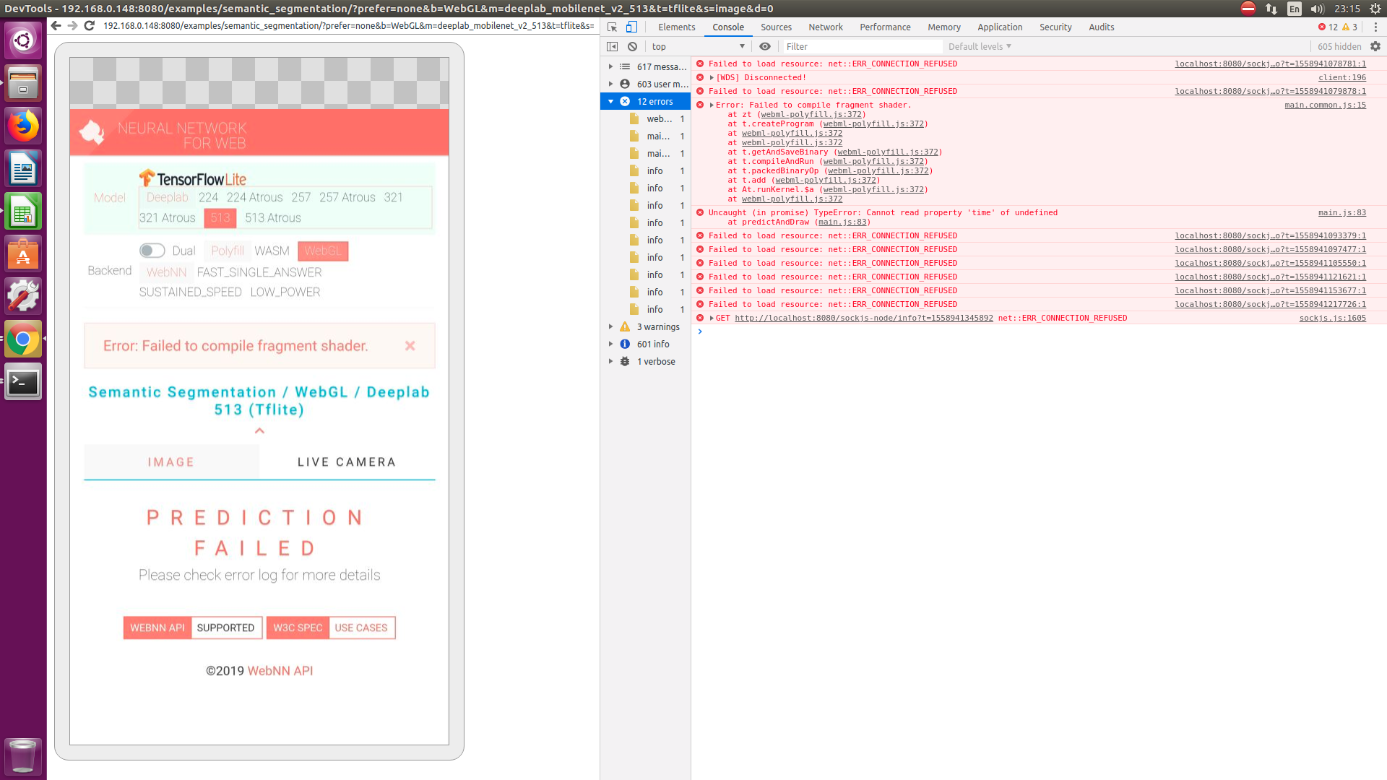Open the Network panel tab
Image resolution: width=1387 pixels, height=780 pixels.
pyautogui.click(x=825, y=27)
